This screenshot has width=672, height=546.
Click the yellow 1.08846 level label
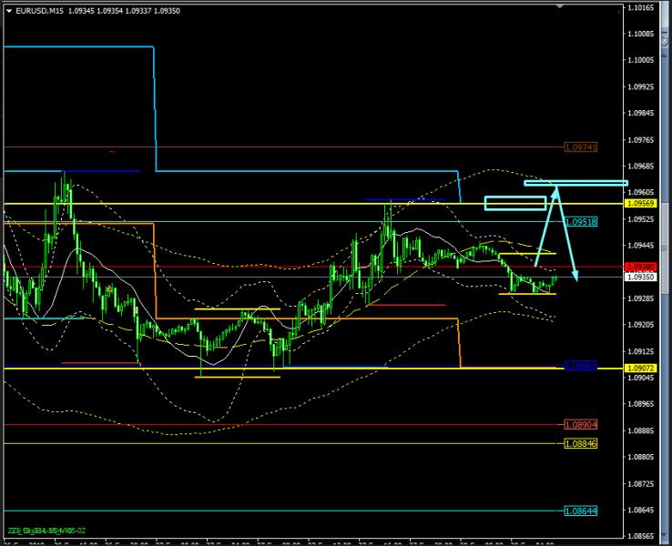580,443
